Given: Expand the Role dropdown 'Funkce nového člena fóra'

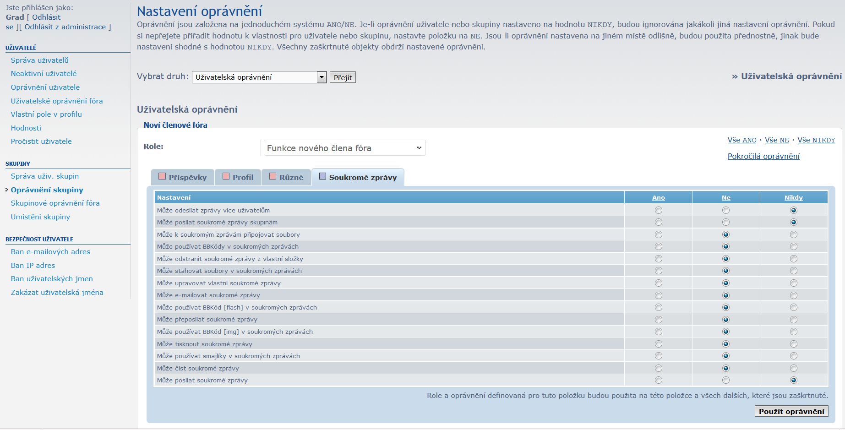Looking at the screenshot, I should [x=344, y=148].
